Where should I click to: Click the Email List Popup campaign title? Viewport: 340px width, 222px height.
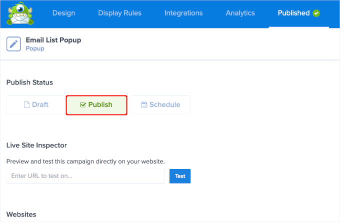pos(53,40)
